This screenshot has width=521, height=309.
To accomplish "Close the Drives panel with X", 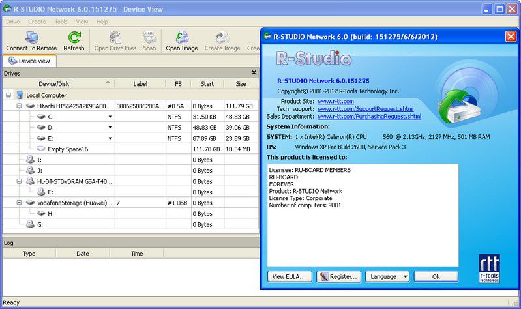I will (254, 72).
